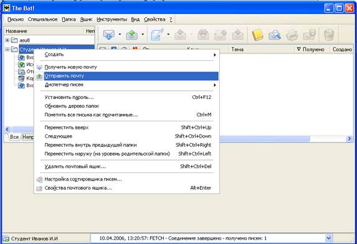Click the greyed-out Forward message icon
357x244 pixels.
point(221,35)
